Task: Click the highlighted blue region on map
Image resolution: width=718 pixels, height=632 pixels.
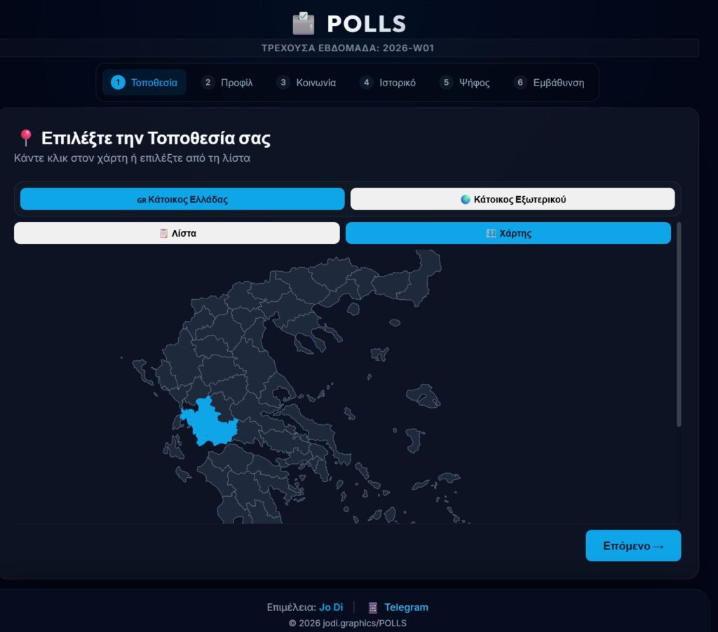Action: point(209,422)
